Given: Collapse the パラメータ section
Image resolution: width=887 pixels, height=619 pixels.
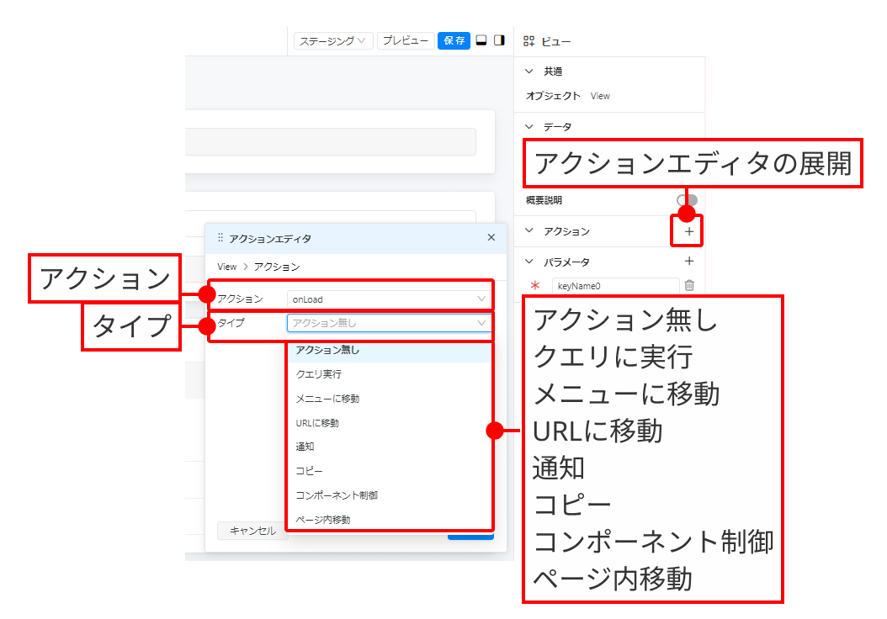Looking at the screenshot, I should pos(529,262).
